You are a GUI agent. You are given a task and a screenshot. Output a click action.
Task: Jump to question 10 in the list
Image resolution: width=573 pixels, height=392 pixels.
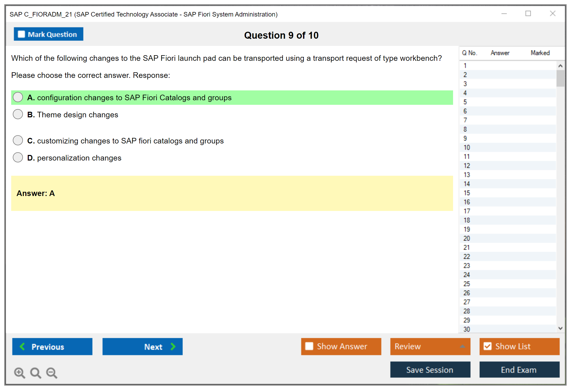click(x=467, y=147)
